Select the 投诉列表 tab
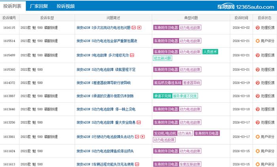This screenshot has height=167, width=277. click(x=13, y=6)
